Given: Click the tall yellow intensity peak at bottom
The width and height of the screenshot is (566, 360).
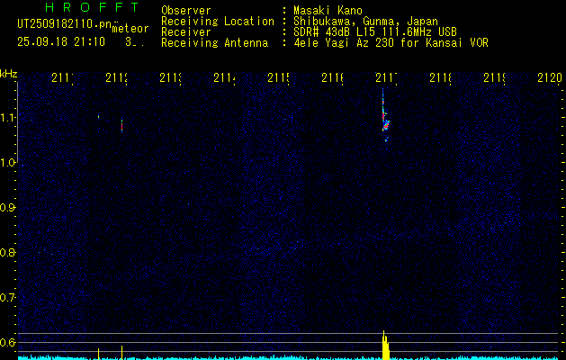Looking at the screenshot, I should pyautogui.click(x=385, y=345).
